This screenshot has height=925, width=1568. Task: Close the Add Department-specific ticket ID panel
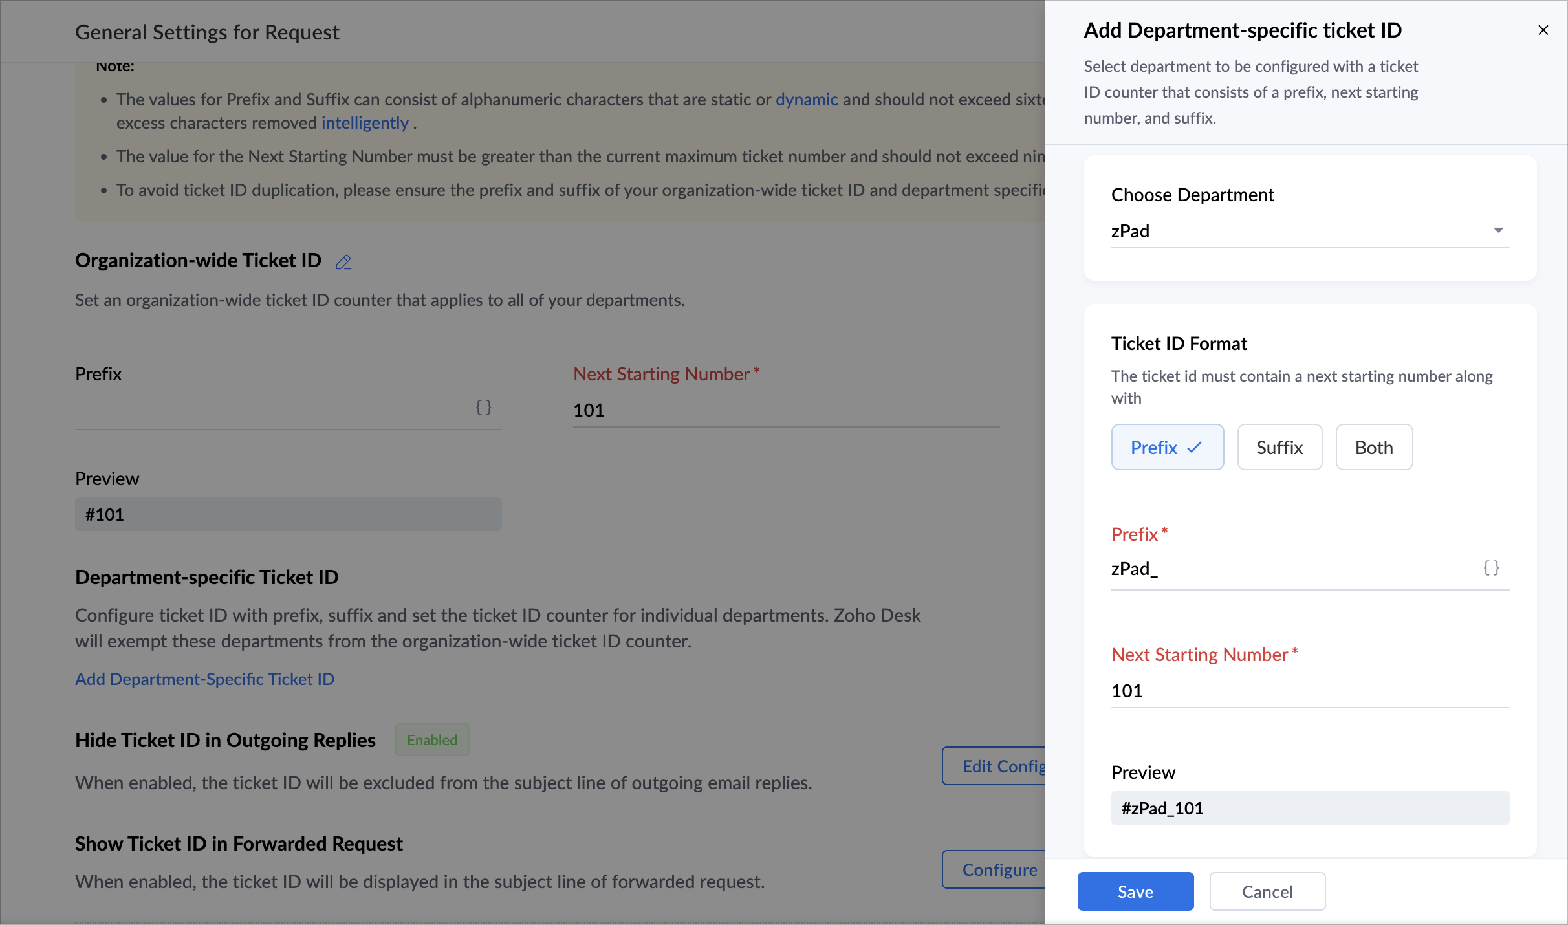coord(1543,30)
